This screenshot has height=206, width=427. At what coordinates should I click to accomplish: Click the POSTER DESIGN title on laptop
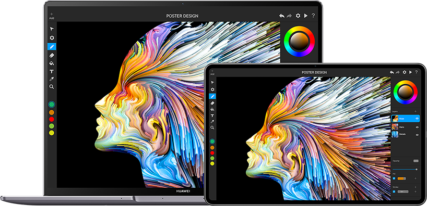[x=182, y=16]
